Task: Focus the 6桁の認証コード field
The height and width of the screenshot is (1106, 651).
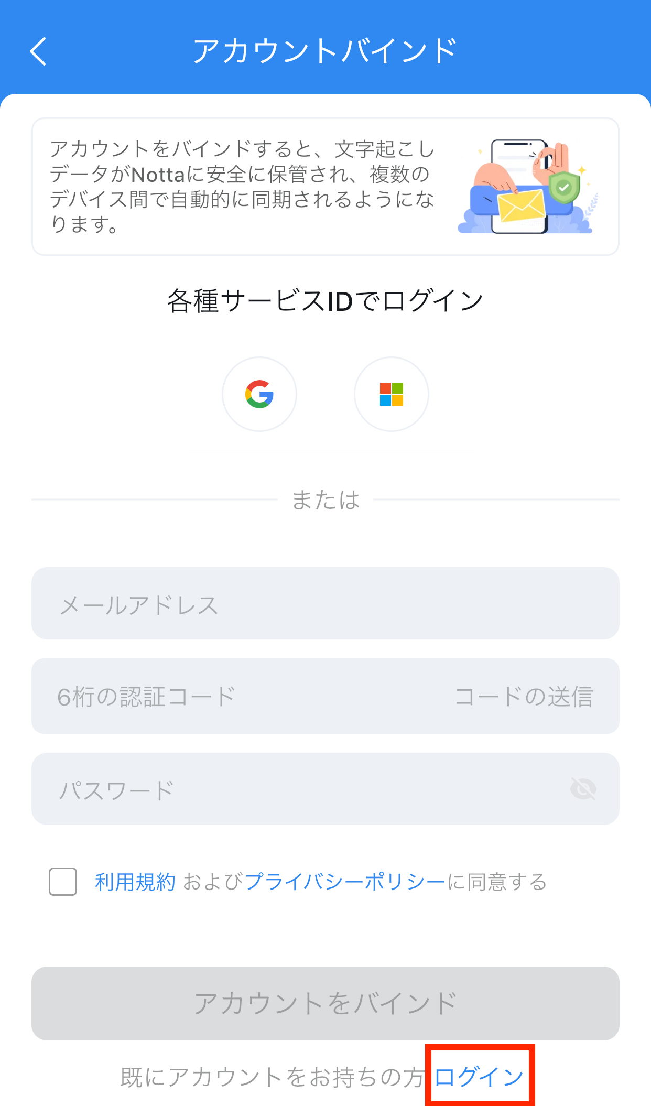Action: click(231, 696)
